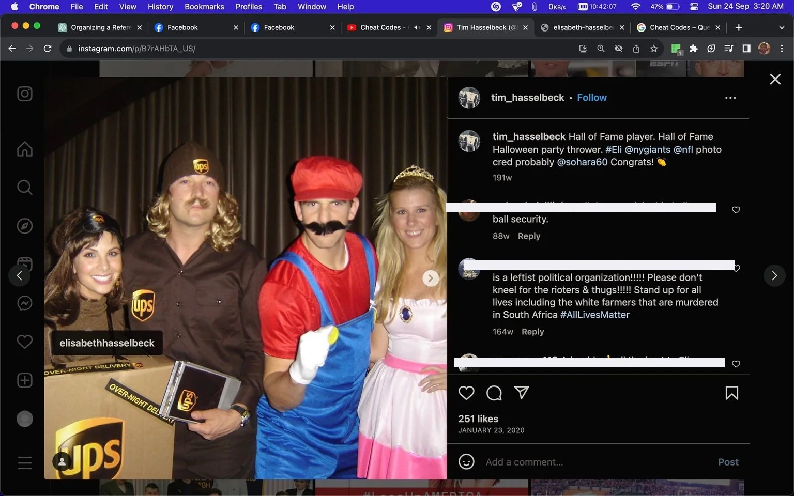Click the Instagram logo icon in sidebar
This screenshot has height=496, width=794.
25,94
